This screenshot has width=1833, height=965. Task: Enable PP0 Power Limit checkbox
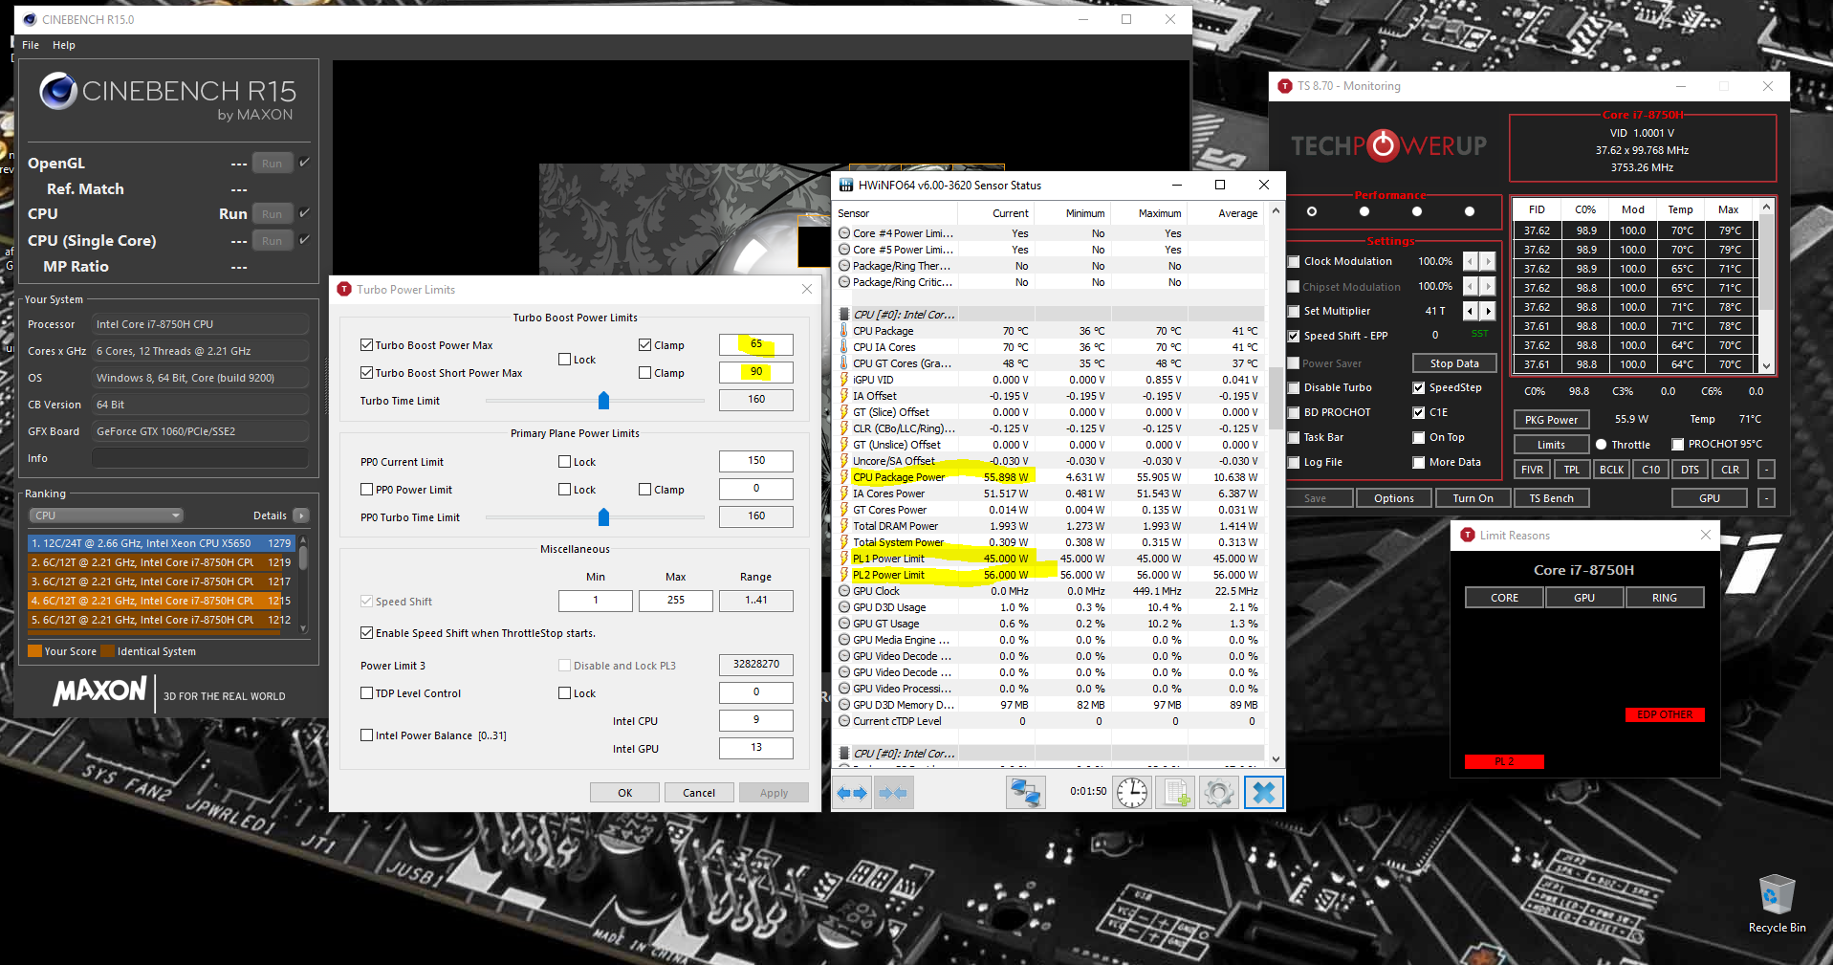pyautogui.click(x=366, y=490)
